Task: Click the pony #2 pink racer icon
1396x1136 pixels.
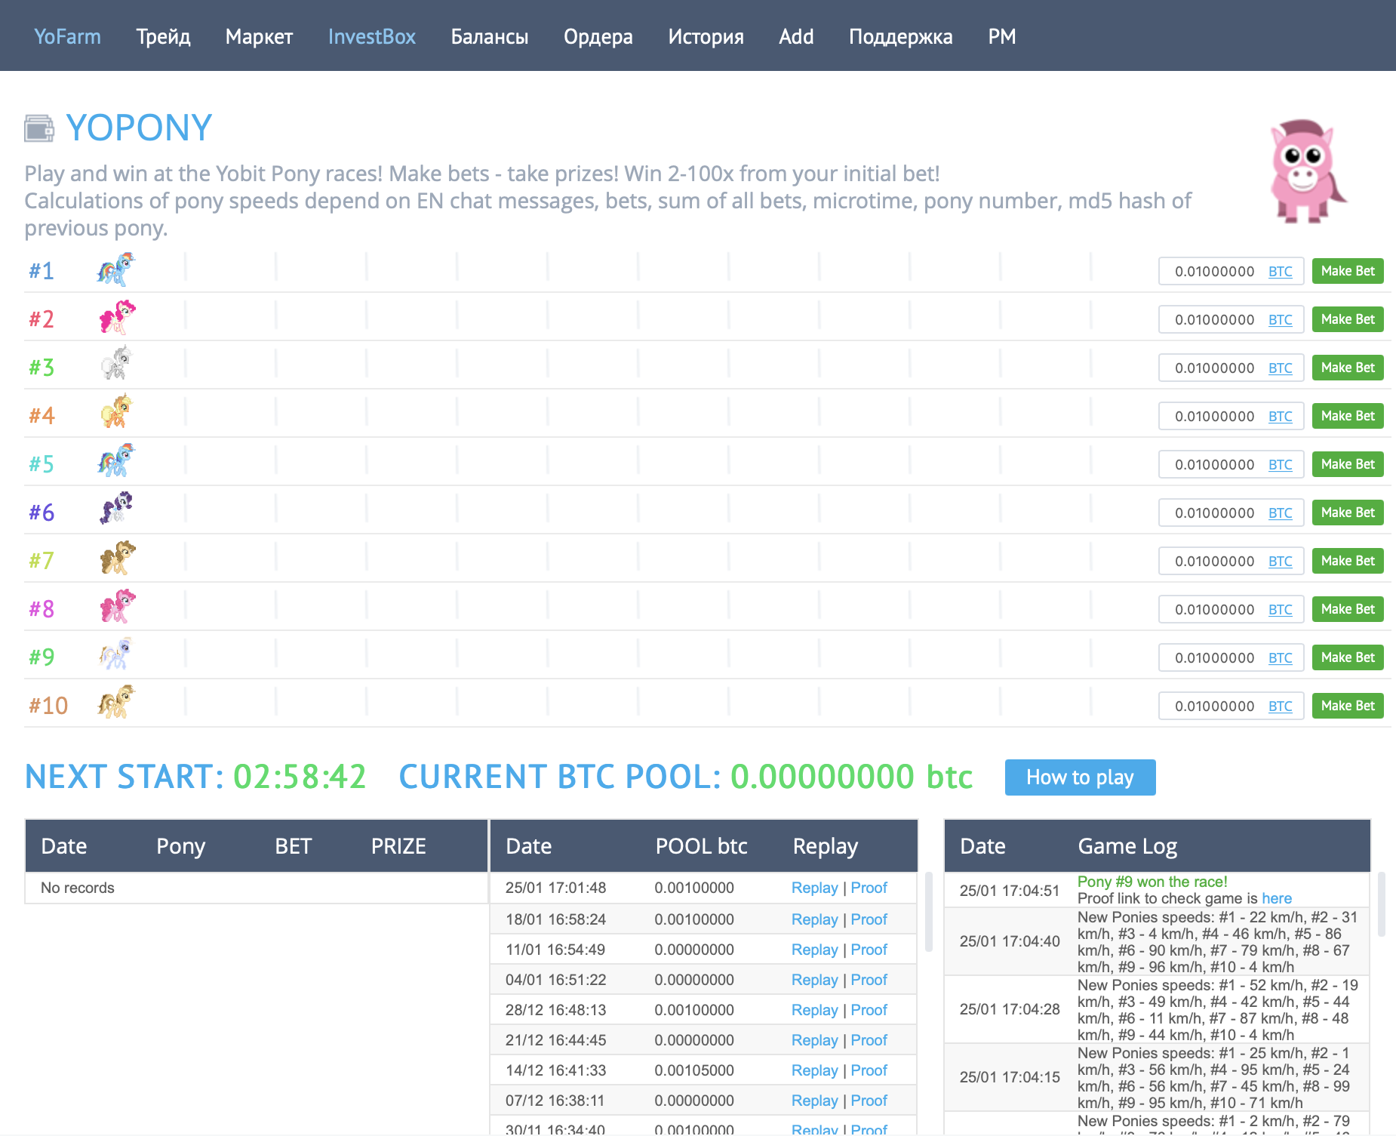Action: [117, 317]
